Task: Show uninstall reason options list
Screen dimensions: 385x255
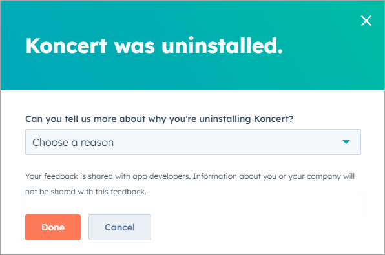Action: (193, 142)
